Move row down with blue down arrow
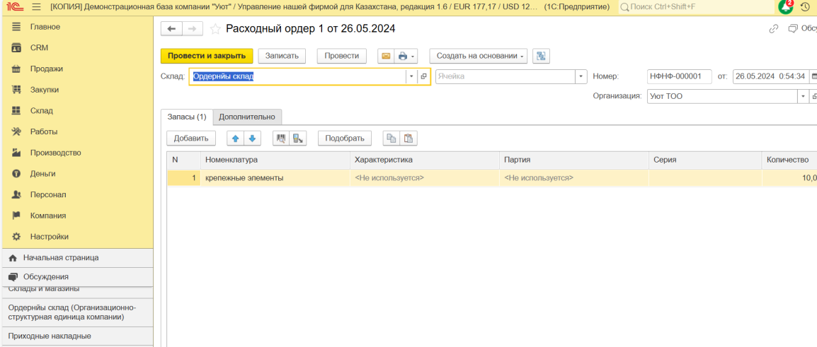817x347 pixels. [252, 139]
